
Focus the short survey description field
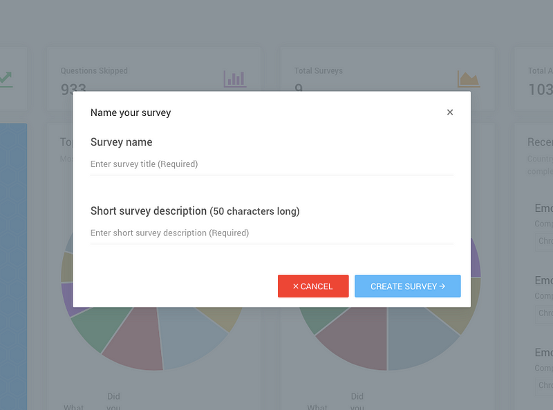(272, 233)
